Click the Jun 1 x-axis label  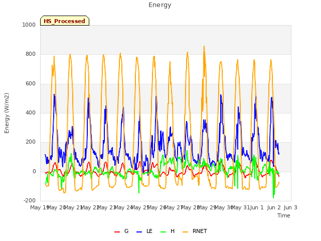pyautogui.click(x=257, y=207)
